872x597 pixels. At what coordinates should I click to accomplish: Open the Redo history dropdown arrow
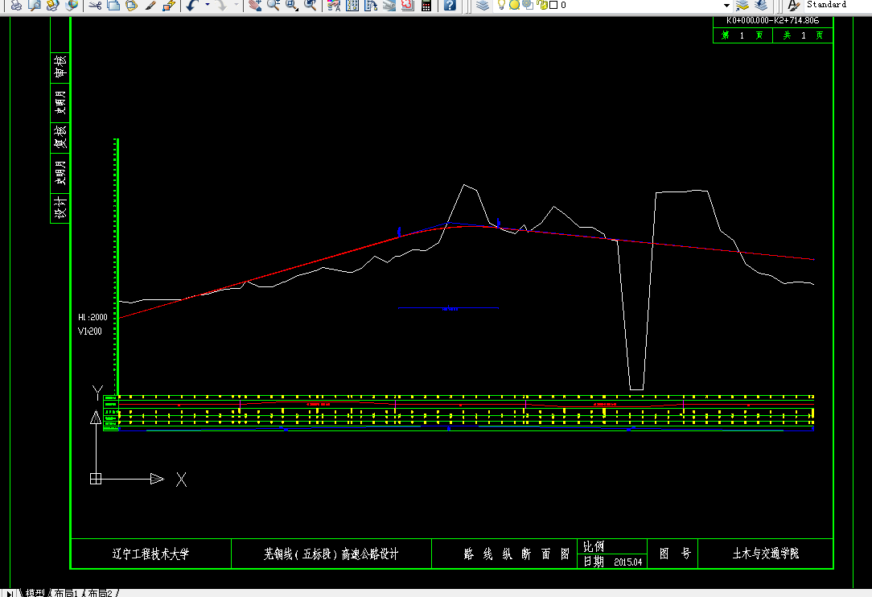[x=237, y=5]
